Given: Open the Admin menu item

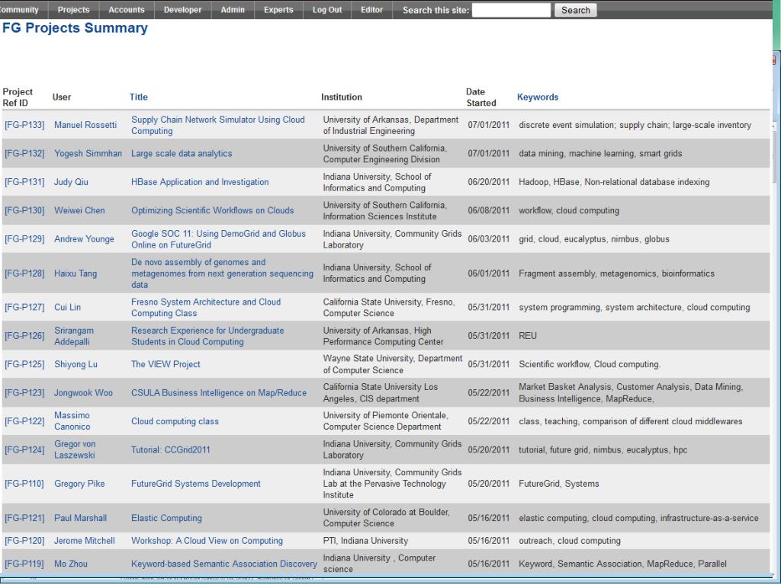Looking at the screenshot, I should pyautogui.click(x=233, y=10).
